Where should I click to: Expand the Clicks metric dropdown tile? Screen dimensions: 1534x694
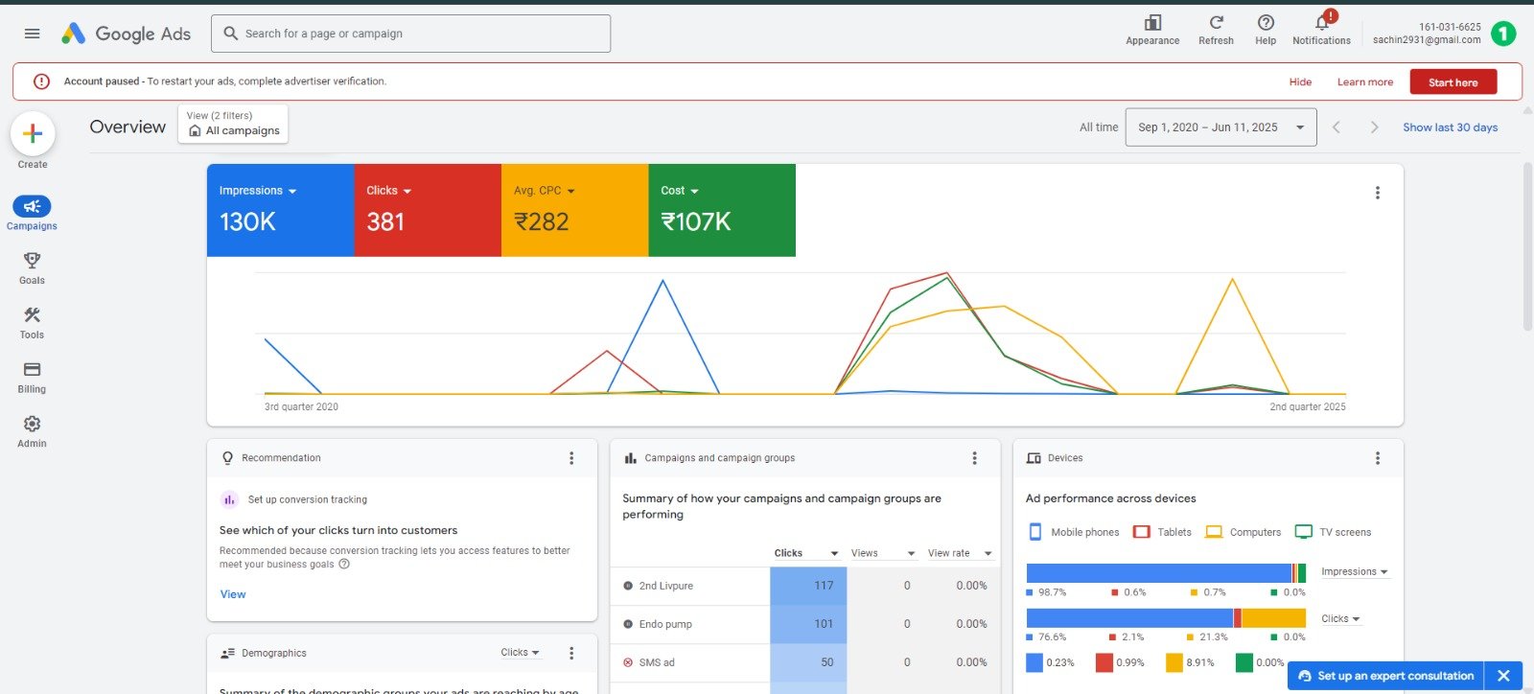coord(428,210)
